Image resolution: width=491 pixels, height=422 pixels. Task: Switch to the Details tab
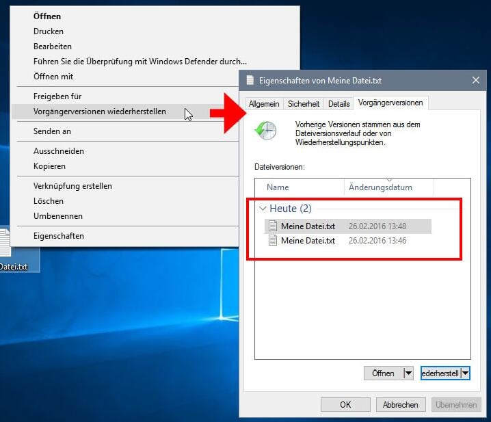click(339, 104)
